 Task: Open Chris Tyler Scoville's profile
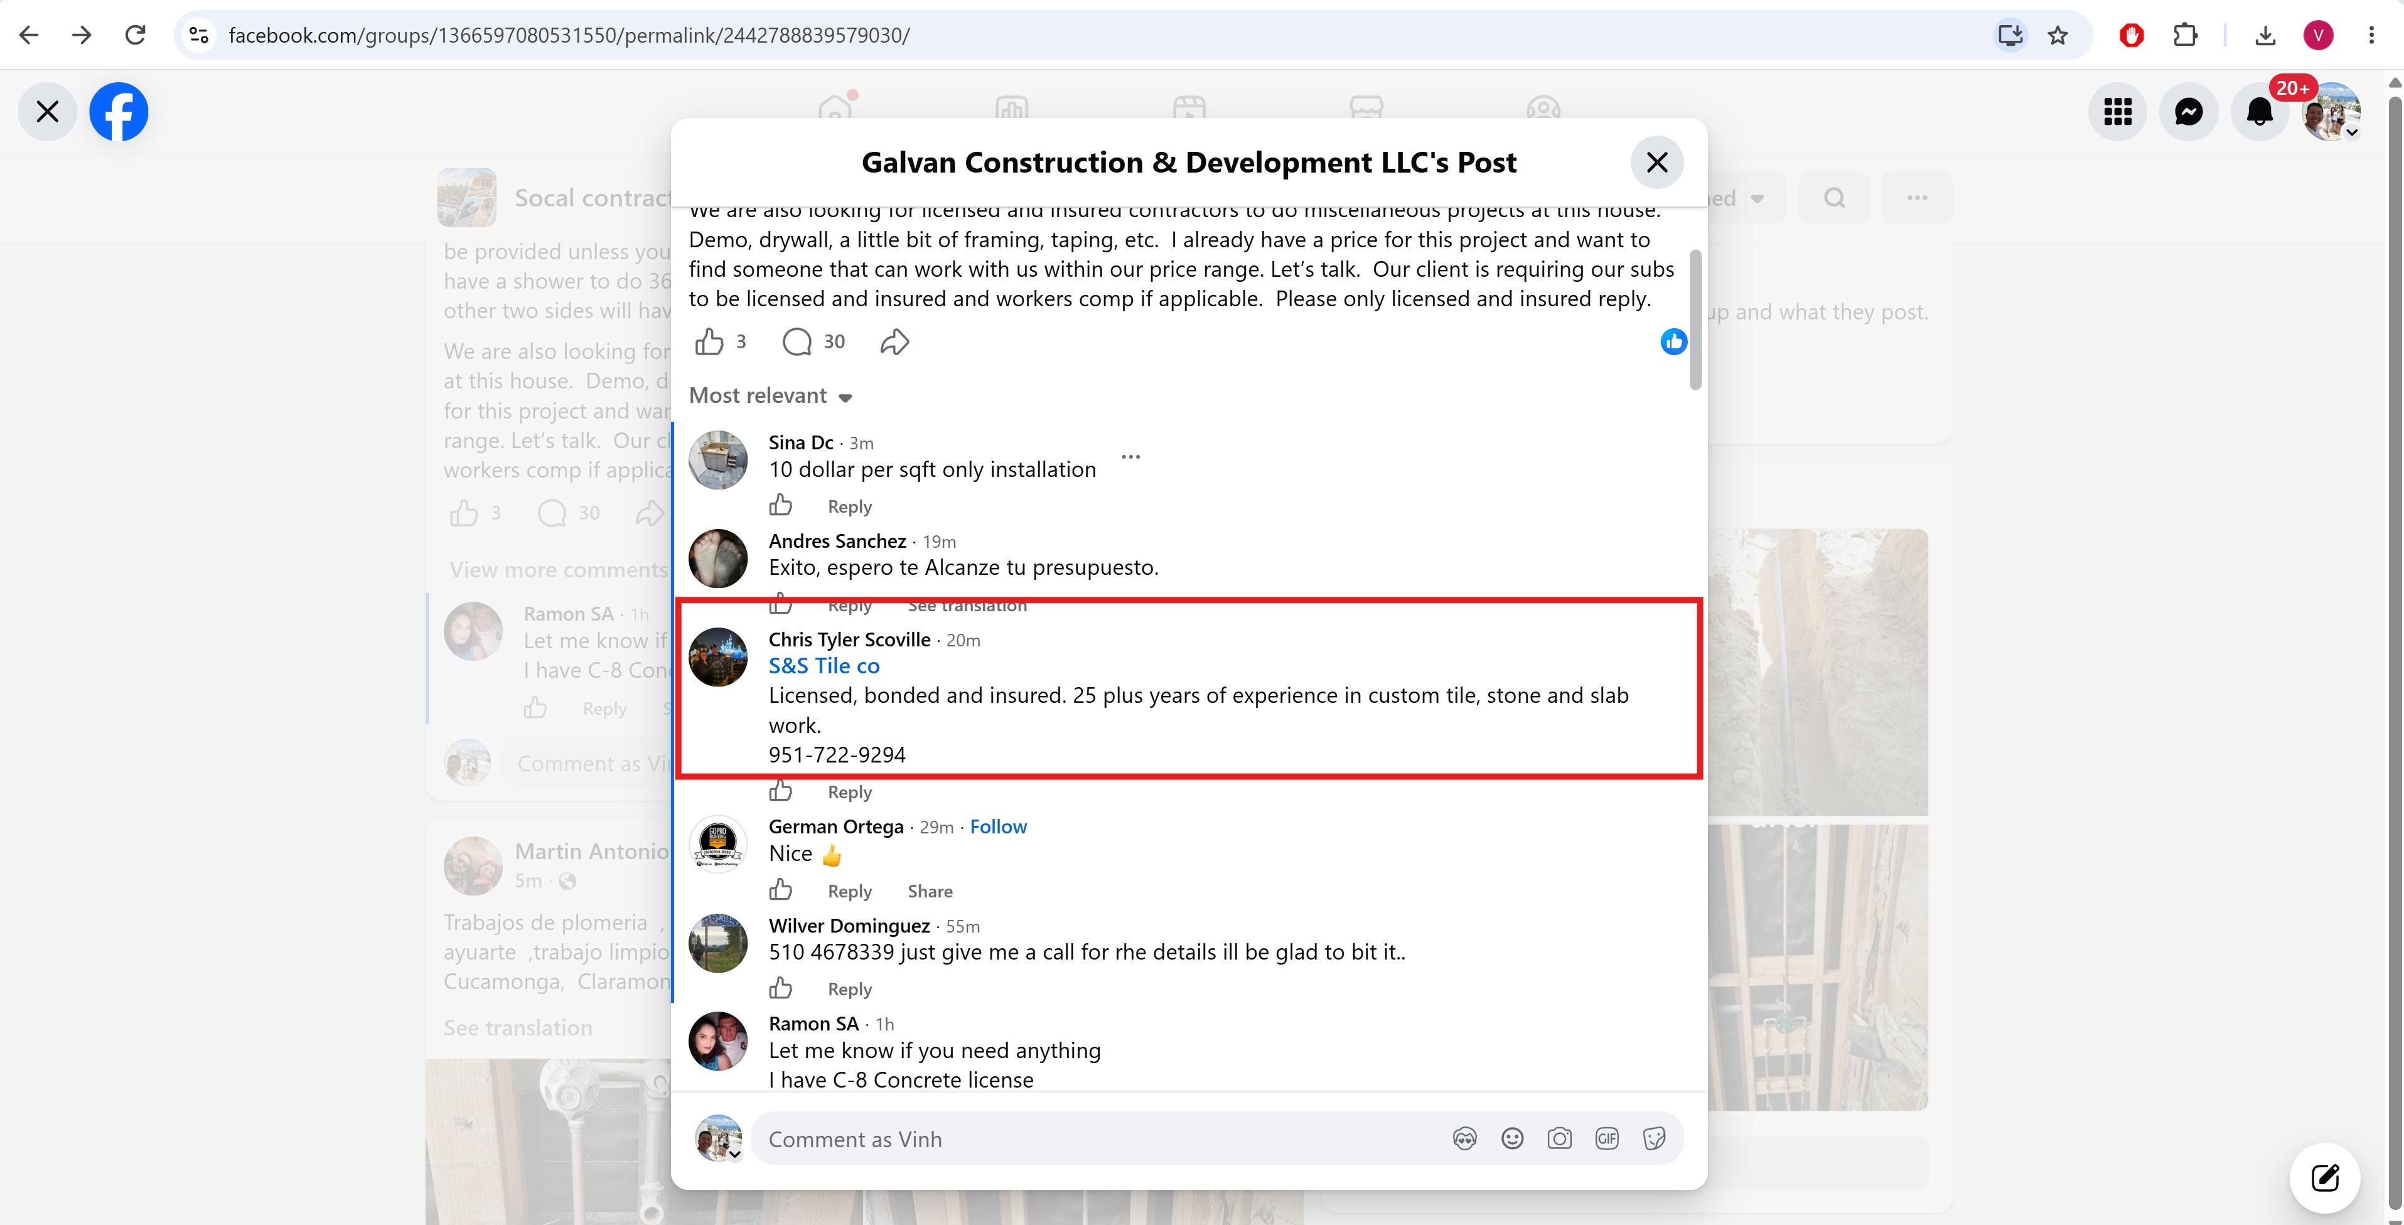(x=849, y=640)
